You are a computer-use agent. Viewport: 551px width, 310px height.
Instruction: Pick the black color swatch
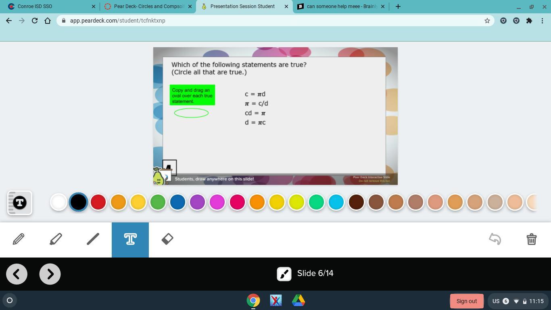(x=78, y=202)
